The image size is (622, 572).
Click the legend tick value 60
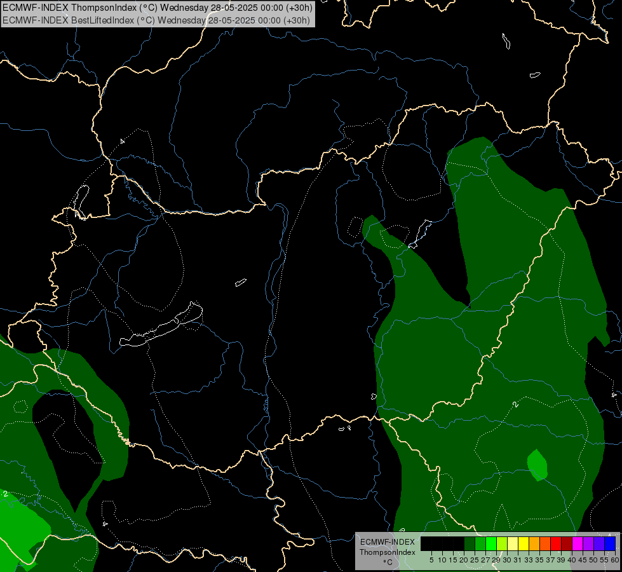(x=615, y=560)
